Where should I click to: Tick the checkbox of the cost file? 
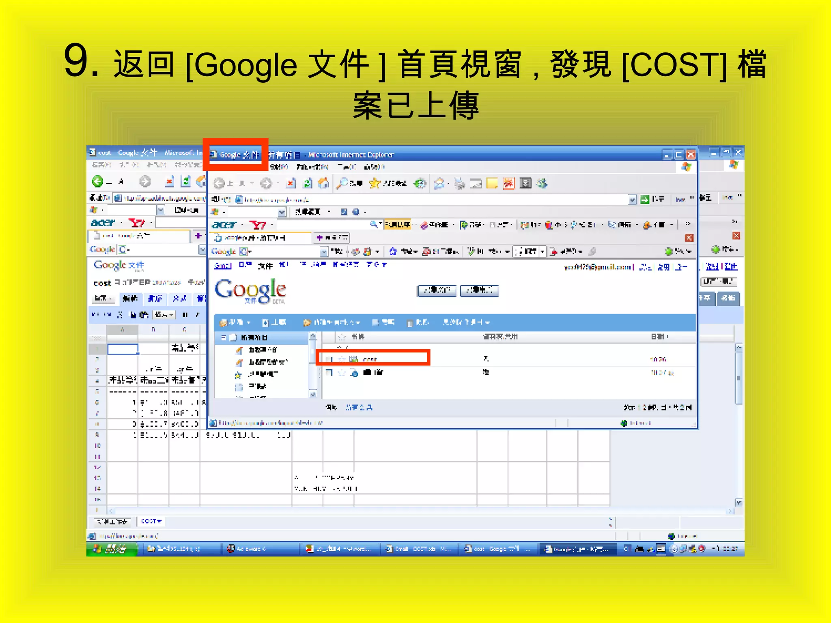point(329,359)
